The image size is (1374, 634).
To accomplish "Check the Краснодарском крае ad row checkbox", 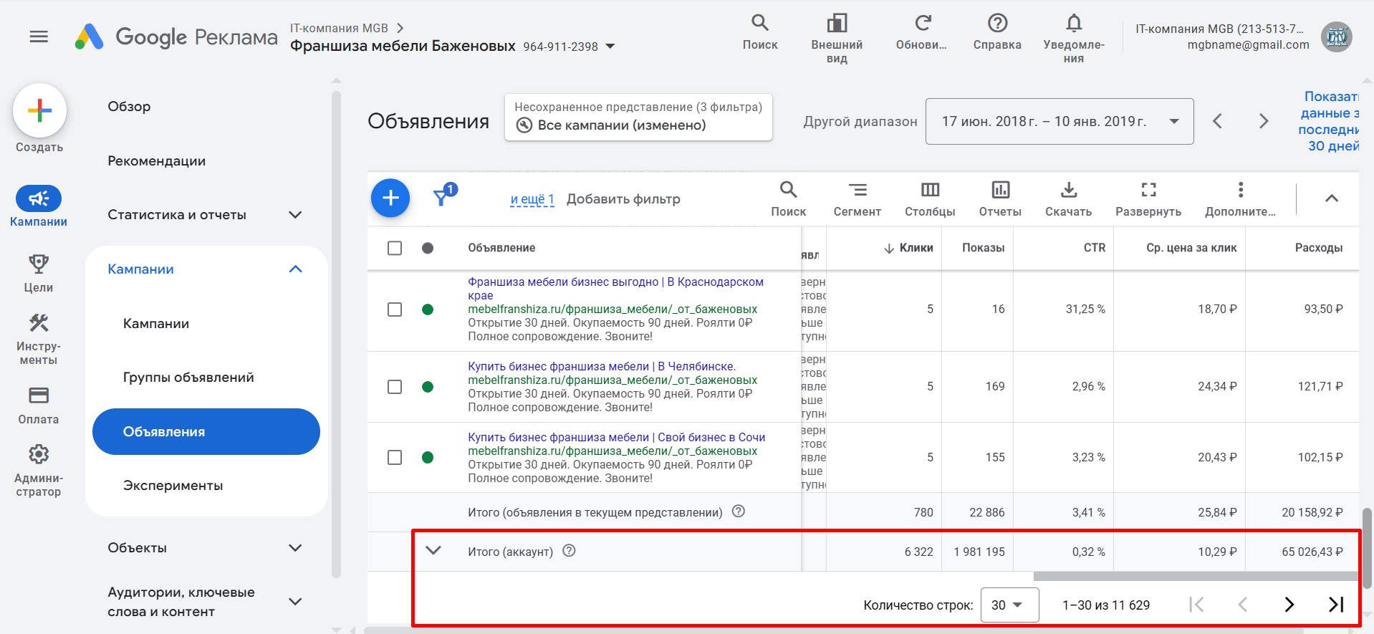I will (x=395, y=309).
